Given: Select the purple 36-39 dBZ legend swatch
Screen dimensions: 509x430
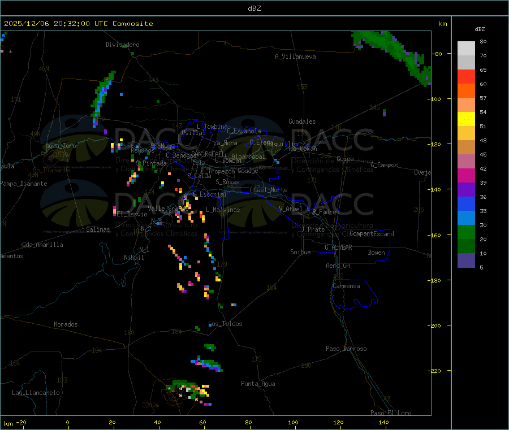Looking at the screenshot, I should [x=466, y=190].
